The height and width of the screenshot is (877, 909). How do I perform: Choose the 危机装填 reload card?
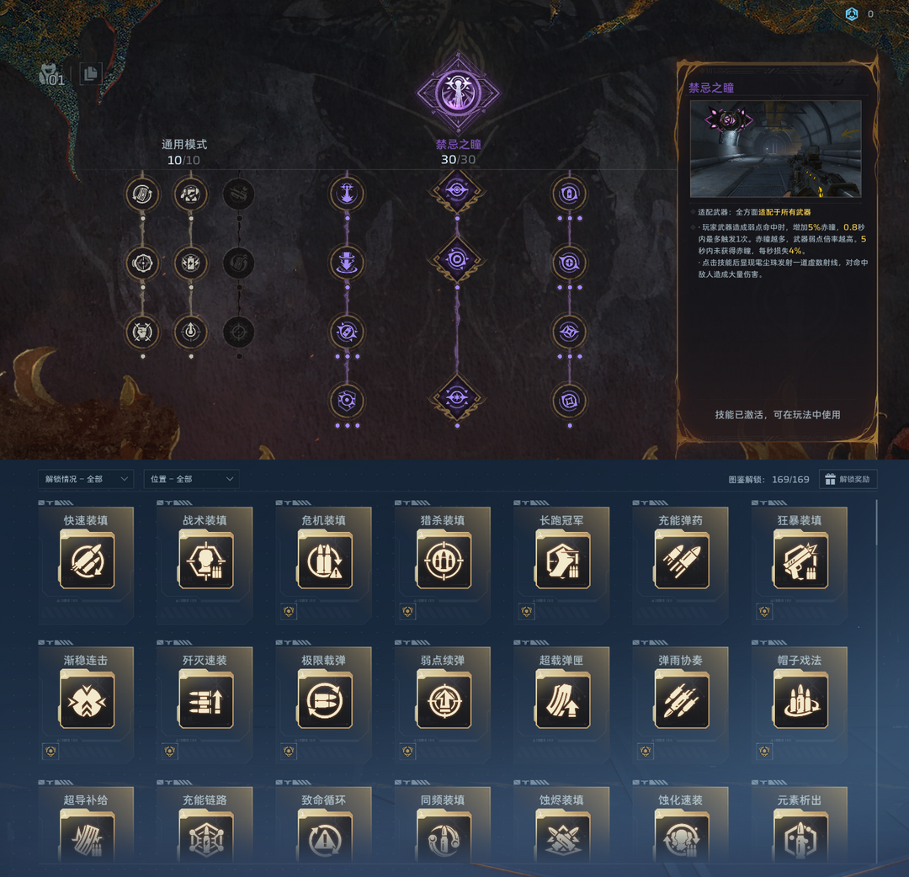[323, 563]
